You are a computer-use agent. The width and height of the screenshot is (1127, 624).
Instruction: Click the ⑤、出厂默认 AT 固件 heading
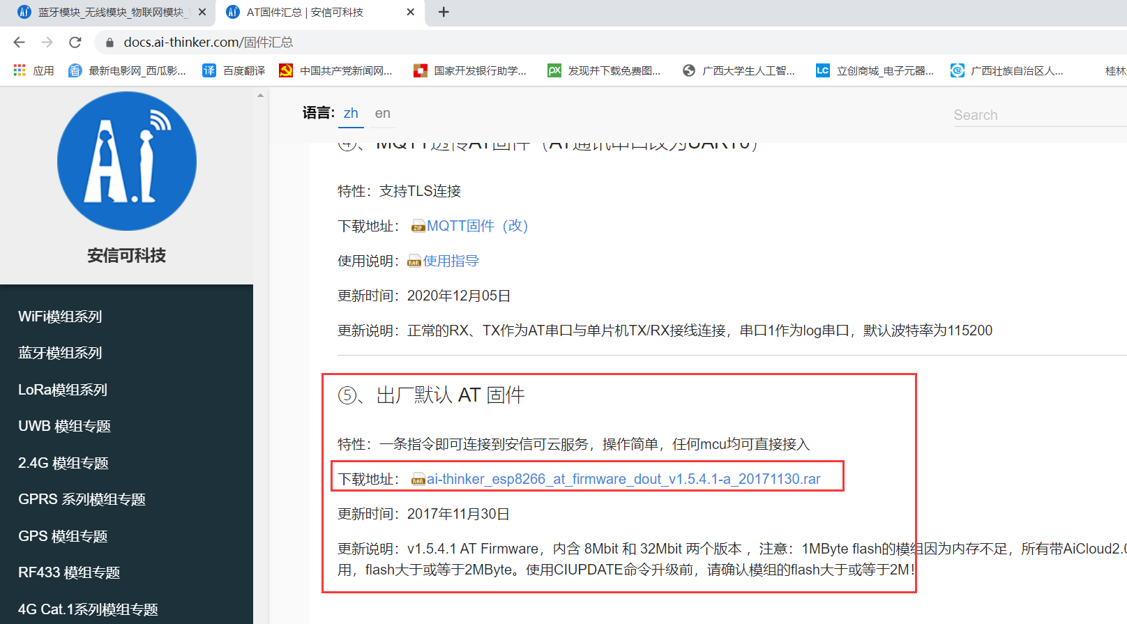pyautogui.click(x=431, y=395)
